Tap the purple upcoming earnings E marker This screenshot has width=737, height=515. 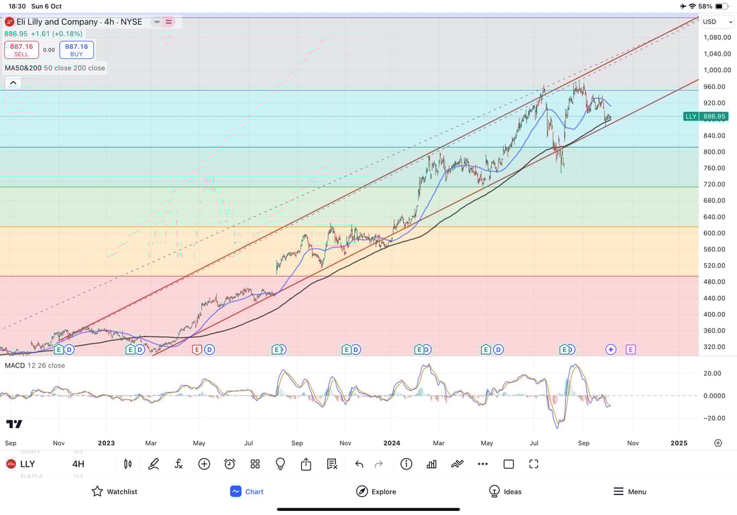[630, 349]
